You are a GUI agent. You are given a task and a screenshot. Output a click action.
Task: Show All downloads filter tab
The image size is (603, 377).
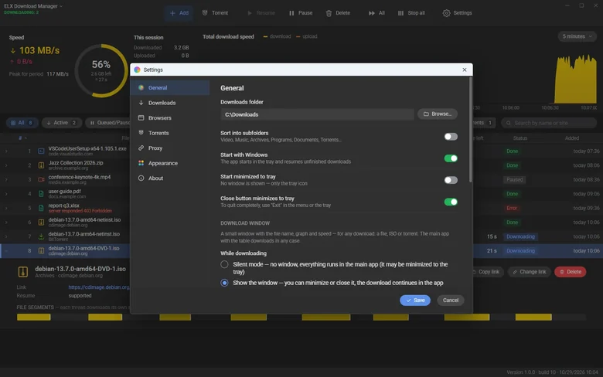(22, 123)
